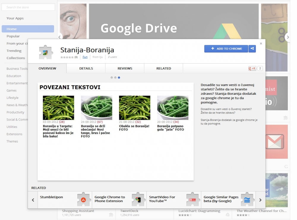
Task: Close the Stanija-Boranija extension dialog
Action: point(261,44)
